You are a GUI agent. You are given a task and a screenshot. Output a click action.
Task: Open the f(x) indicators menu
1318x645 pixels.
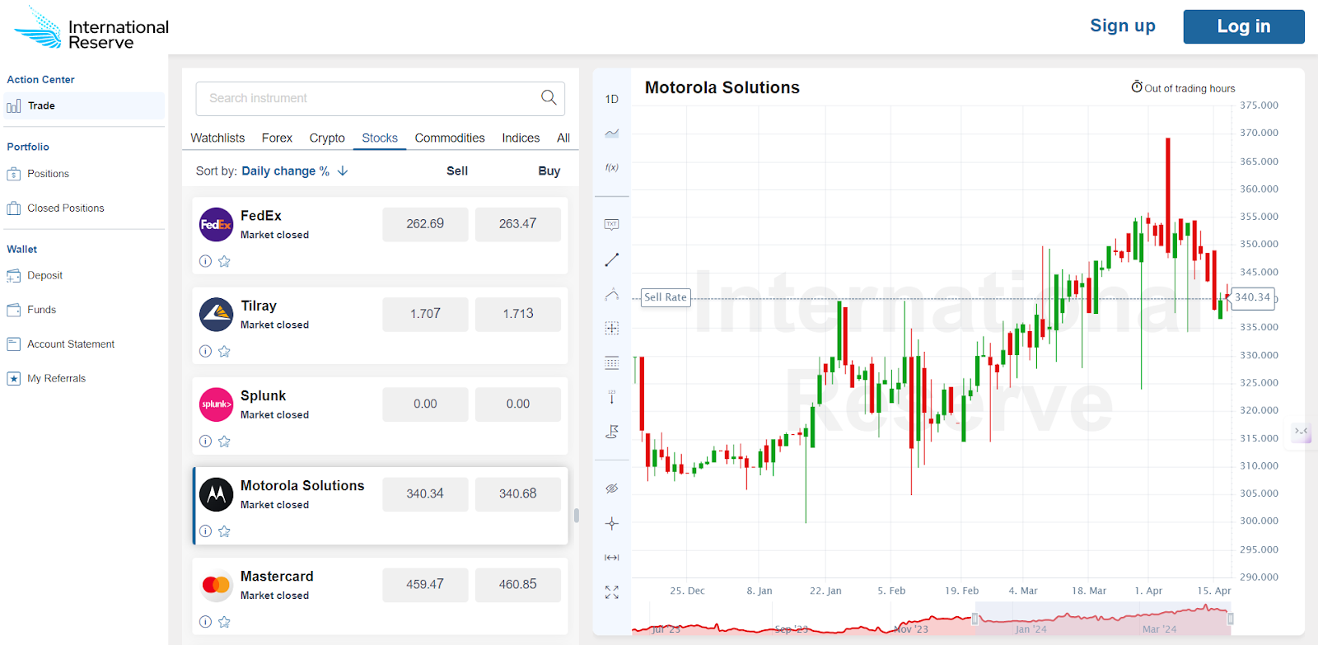click(x=611, y=167)
